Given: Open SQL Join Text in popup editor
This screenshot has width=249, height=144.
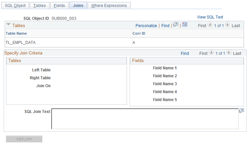Looking at the screenshot, I should (241, 111).
